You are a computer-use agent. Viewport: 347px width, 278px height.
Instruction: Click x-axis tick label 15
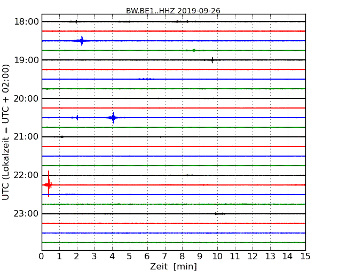pos(305,257)
